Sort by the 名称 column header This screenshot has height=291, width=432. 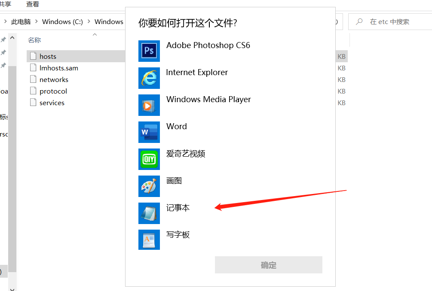tap(34, 40)
